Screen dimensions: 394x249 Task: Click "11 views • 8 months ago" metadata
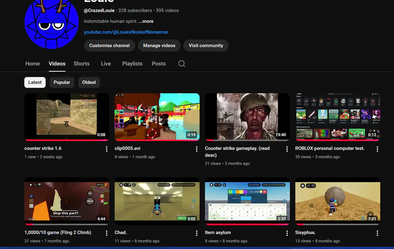[x=137, y=241]
